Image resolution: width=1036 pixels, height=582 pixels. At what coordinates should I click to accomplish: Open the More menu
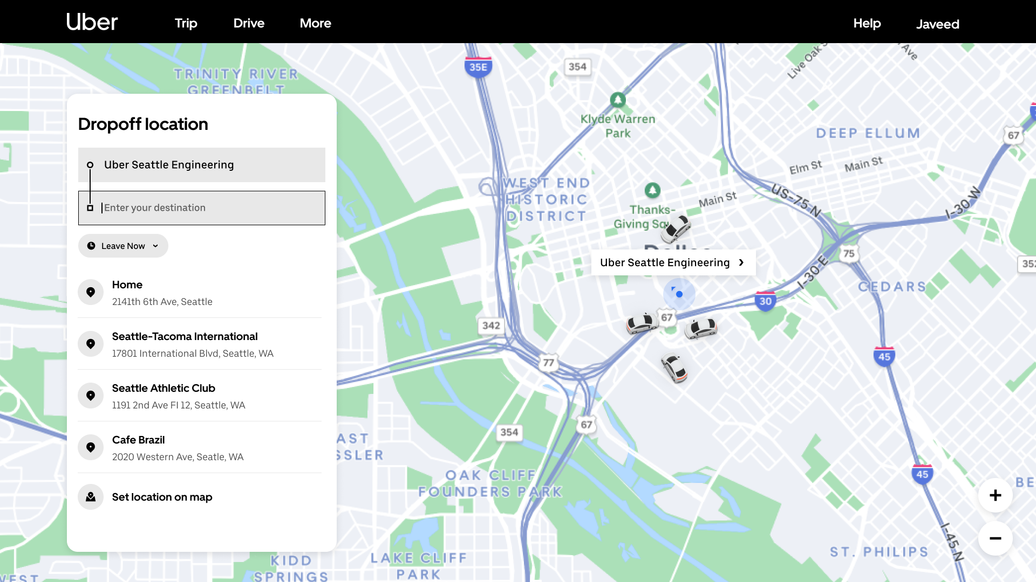[316, 23]
